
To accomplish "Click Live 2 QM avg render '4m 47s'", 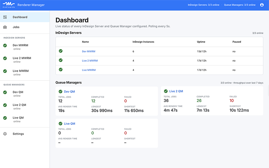I will coord(170,110).
